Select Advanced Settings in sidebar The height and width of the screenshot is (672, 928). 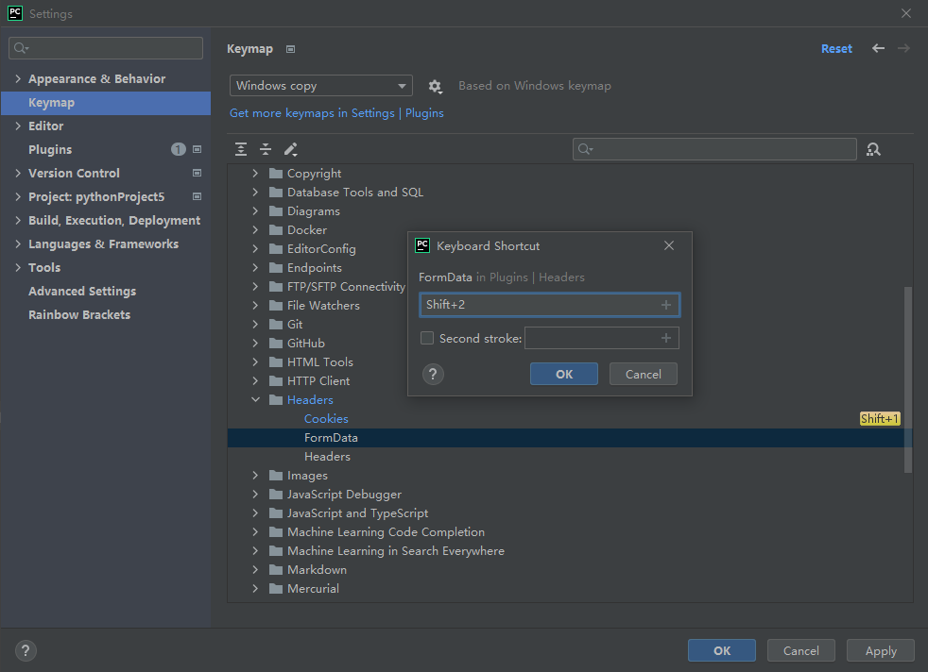(x=82, y=291)
